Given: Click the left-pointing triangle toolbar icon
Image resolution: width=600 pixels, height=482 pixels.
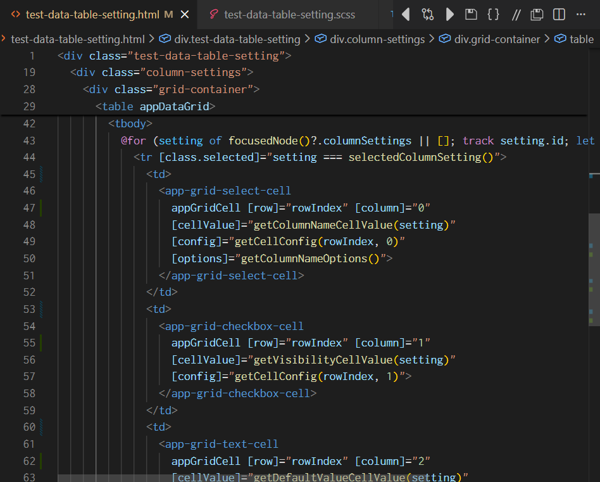Looking at the screenshot, I should (406, 15).
